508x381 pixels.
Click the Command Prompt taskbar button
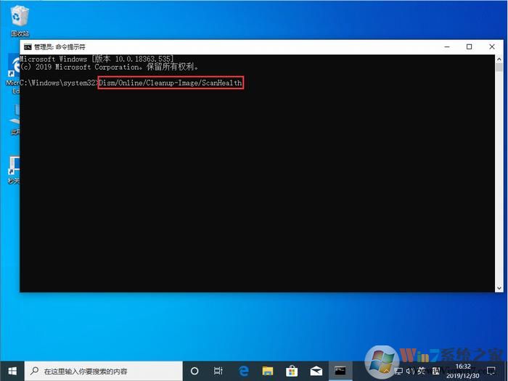(340, 370)
